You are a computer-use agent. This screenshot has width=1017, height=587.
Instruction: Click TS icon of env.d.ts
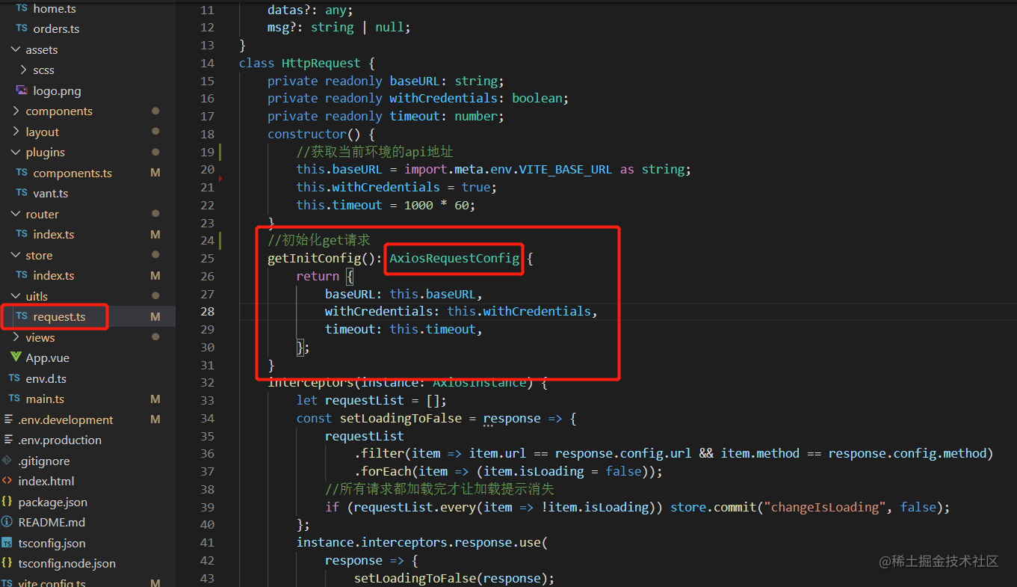click(14, 378)
